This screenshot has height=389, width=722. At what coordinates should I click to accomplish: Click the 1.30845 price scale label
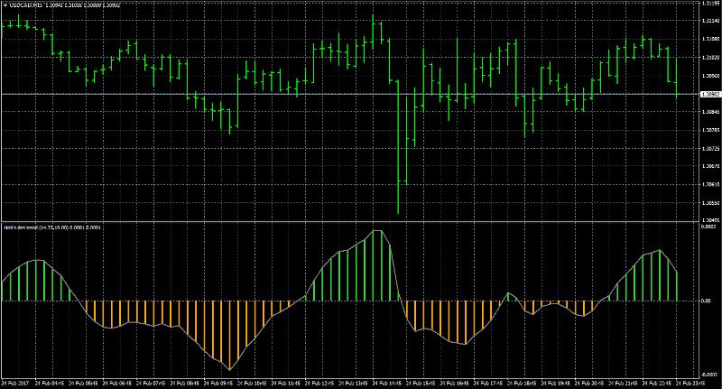(709, 112)
